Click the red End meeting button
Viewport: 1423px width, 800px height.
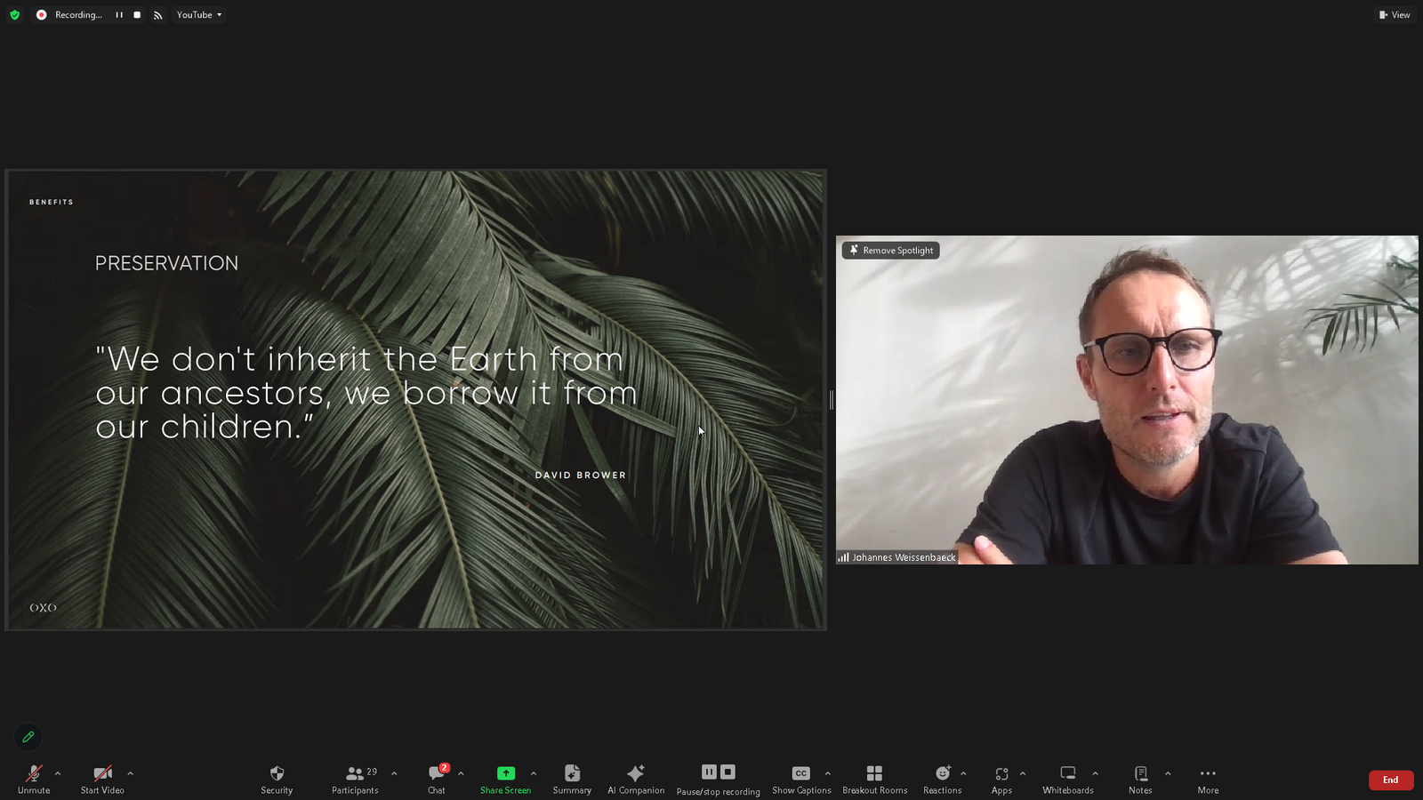pos(1390,780)
